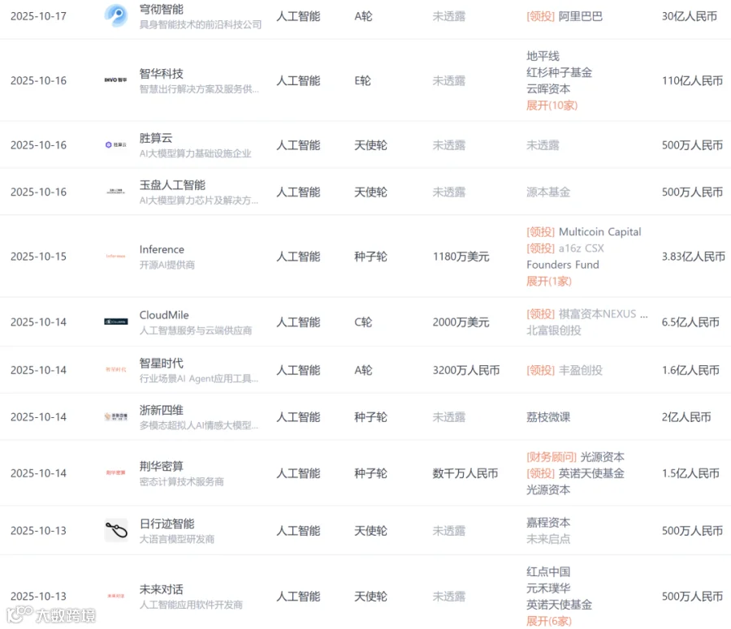This screenshot has height=629, width=731.
Task: Expand 展开(6家) investors for 未来对话
Action: [x=549, y=621]
